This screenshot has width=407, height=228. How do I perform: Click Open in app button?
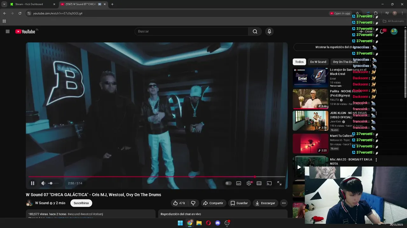click(340, 13)
